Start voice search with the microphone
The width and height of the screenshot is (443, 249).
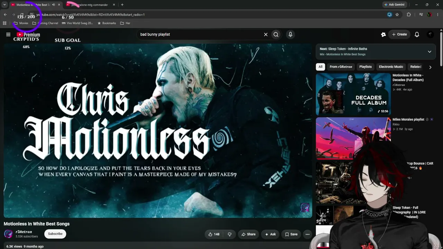pos(290,34)
